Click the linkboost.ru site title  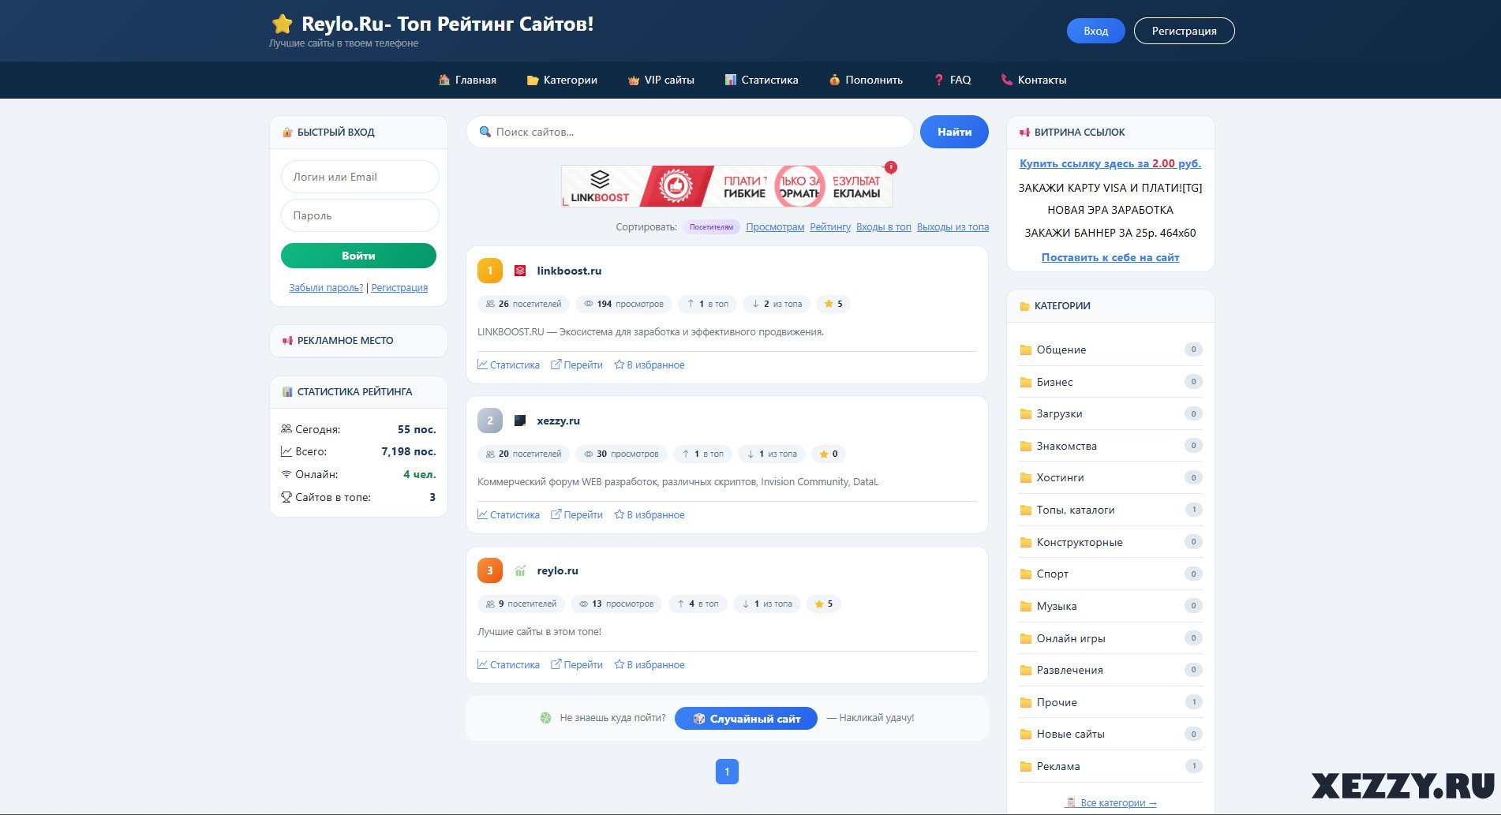point(569,271)
